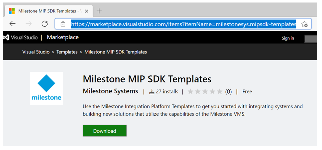Click the Milestone logo thumbnail
Image resolution: width=322 pixels, height=150 pixels.
47,88
